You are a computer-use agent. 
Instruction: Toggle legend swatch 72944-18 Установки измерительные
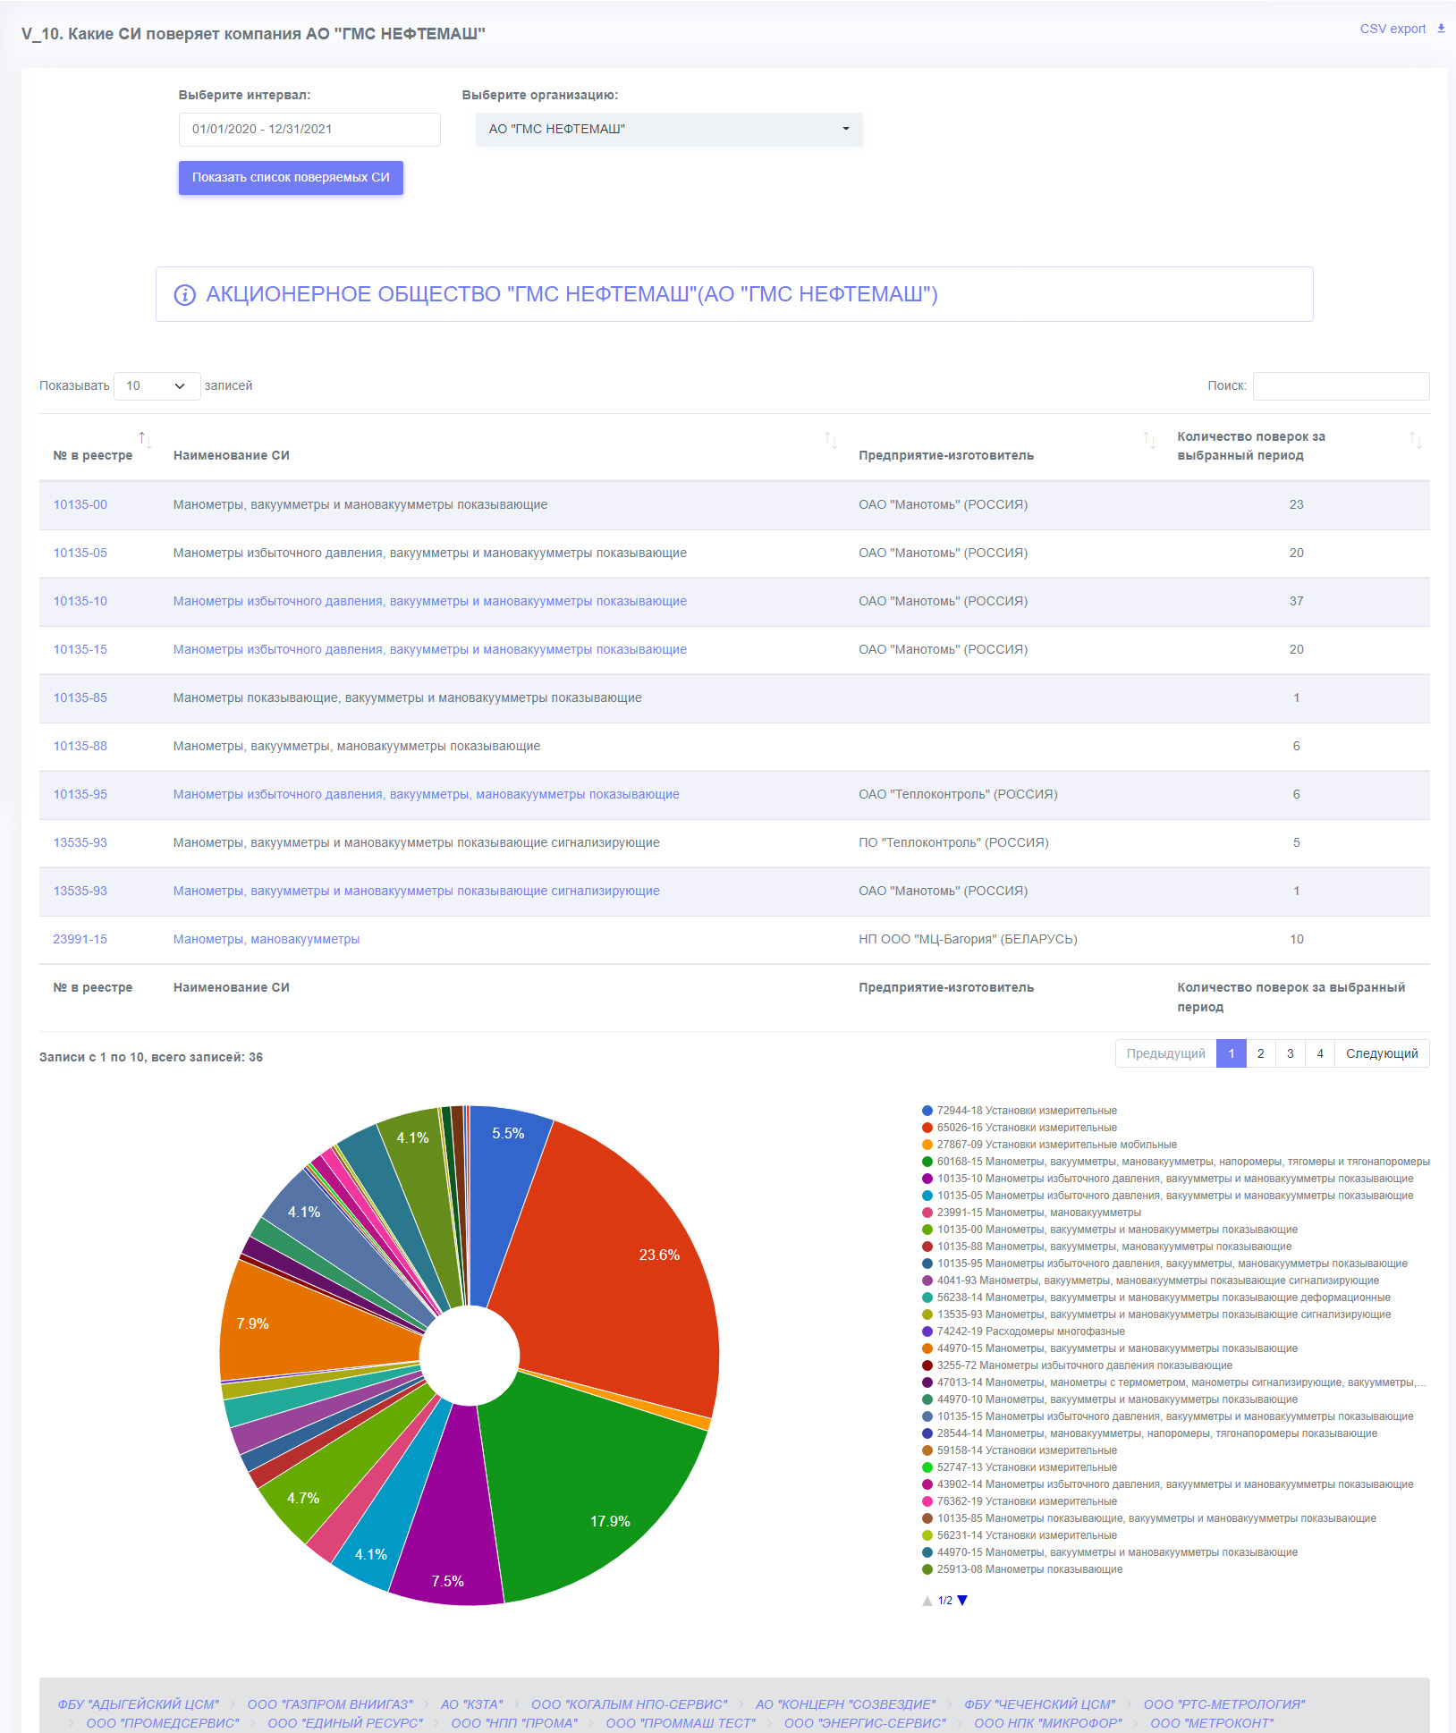(x=927, y=1111)
